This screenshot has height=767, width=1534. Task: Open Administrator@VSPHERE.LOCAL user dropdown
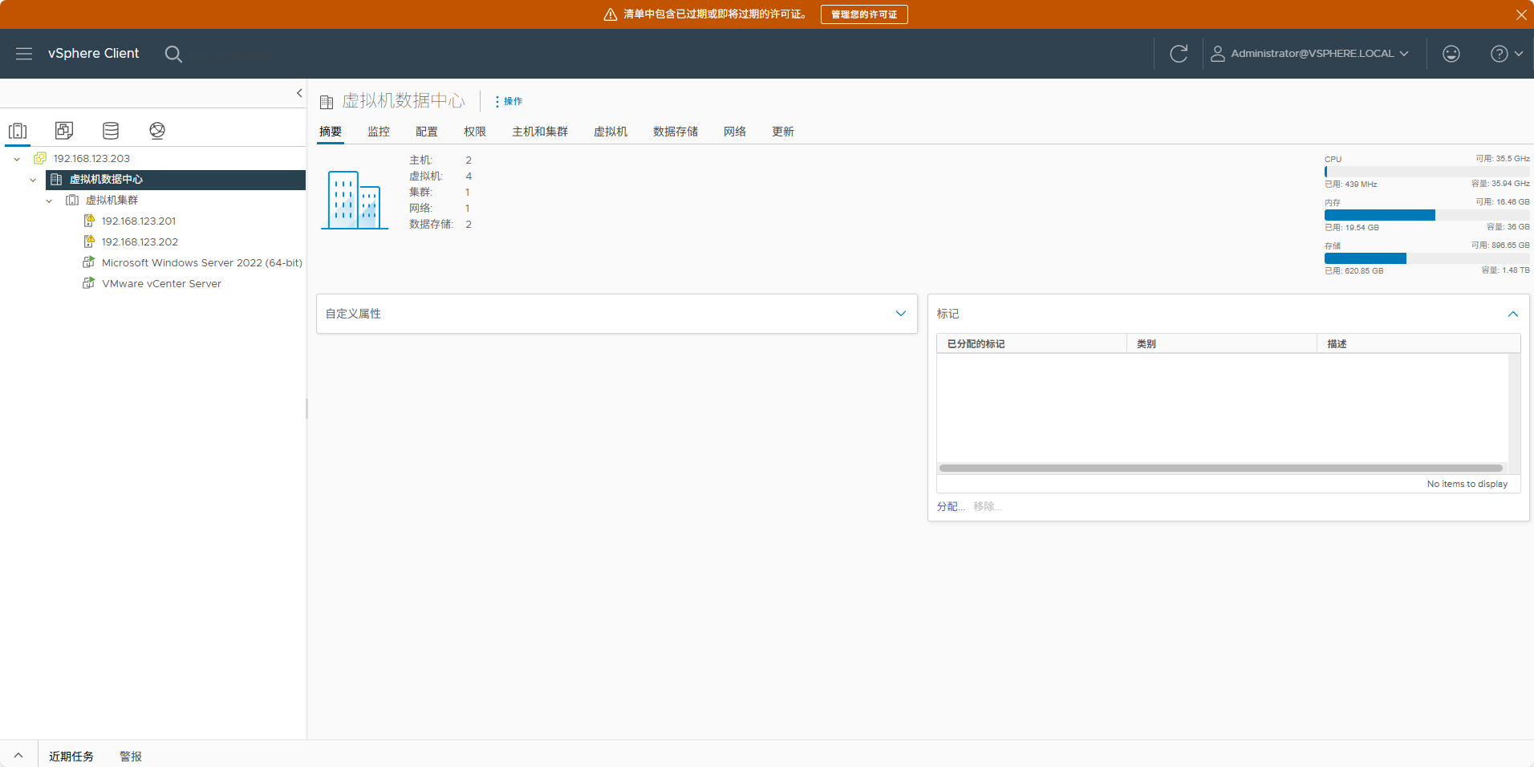tap(1310, 54)
